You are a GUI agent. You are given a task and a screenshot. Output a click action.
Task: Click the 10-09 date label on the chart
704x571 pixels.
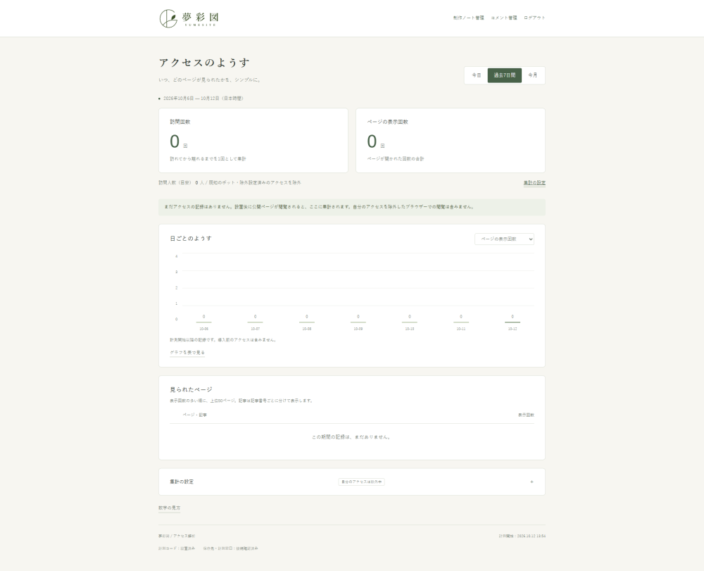click(x=358, y=329)
